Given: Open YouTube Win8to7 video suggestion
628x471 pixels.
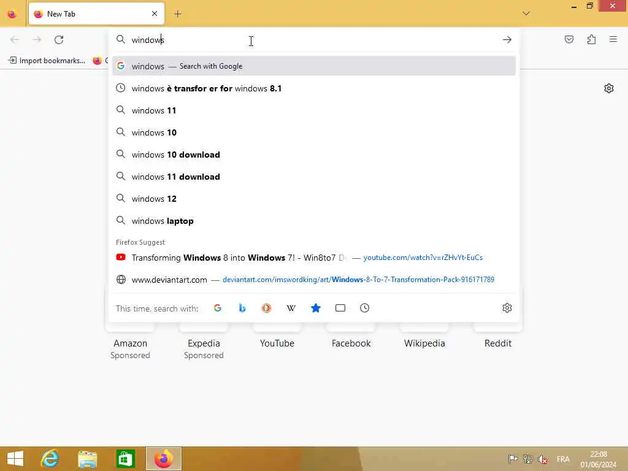Looking at the screenshot, I should (x=313, y=258).
